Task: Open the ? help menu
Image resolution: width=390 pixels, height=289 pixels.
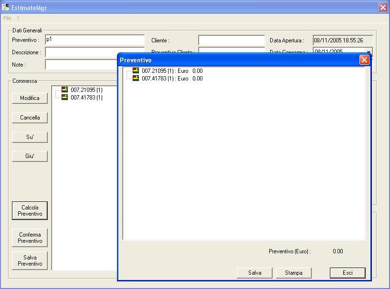Action: tap(18, 18)
